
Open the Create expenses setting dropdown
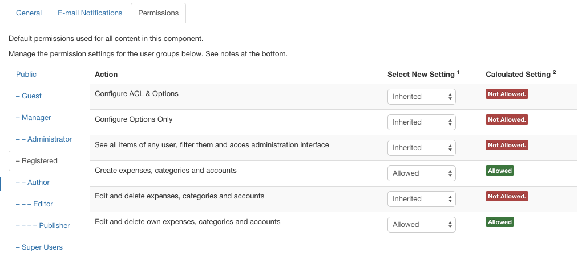tap(422, 173)
